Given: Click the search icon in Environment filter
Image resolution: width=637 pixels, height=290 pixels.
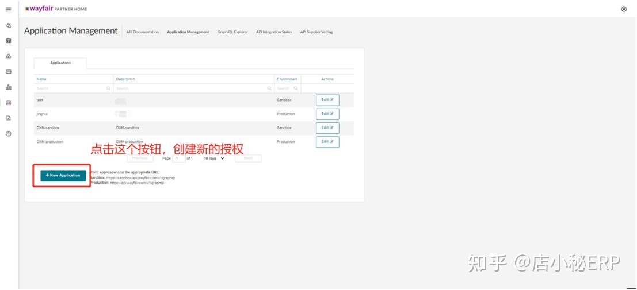Looking at the screenshot, I should 296,88.
